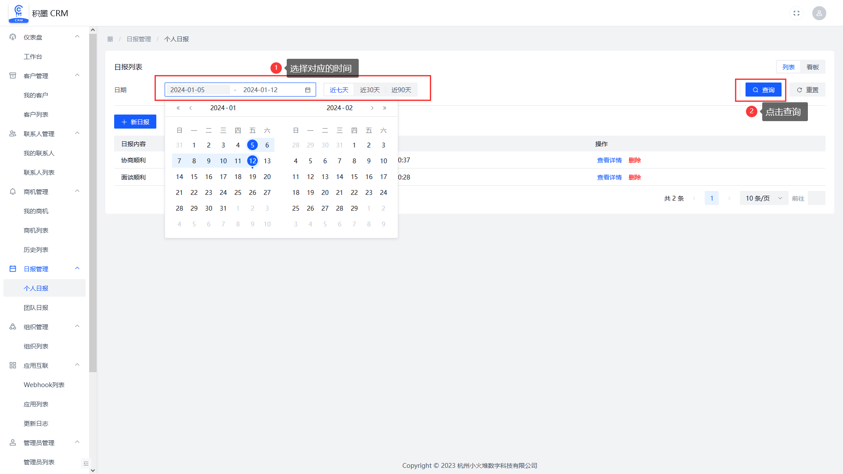The width and height of the screenshot is (843, 474).
Task: Pick February 29 in the calendar
Action: [x=354, y=208]
